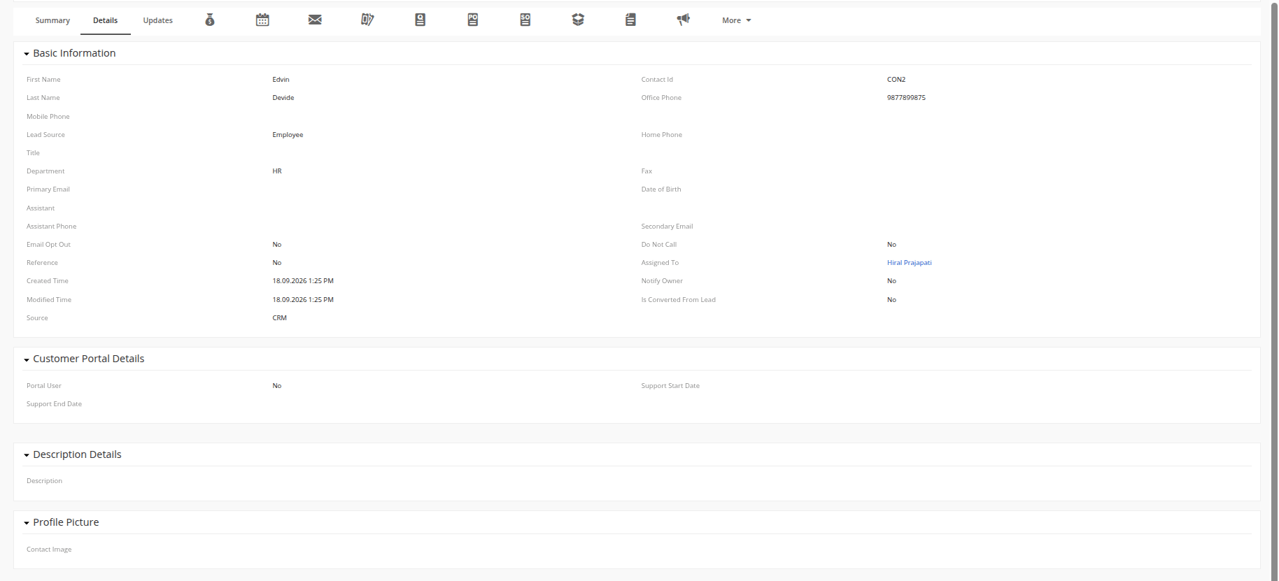The height and width of the screenshot is (581, 1279).
Task: Collapse the Profile Picture section arrow
Action: 27,523
